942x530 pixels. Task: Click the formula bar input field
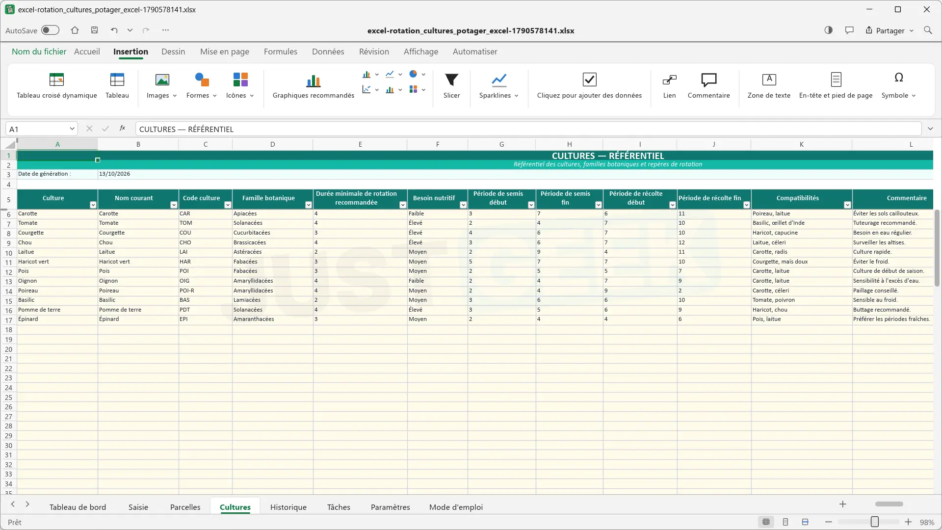tap(528, 129)
